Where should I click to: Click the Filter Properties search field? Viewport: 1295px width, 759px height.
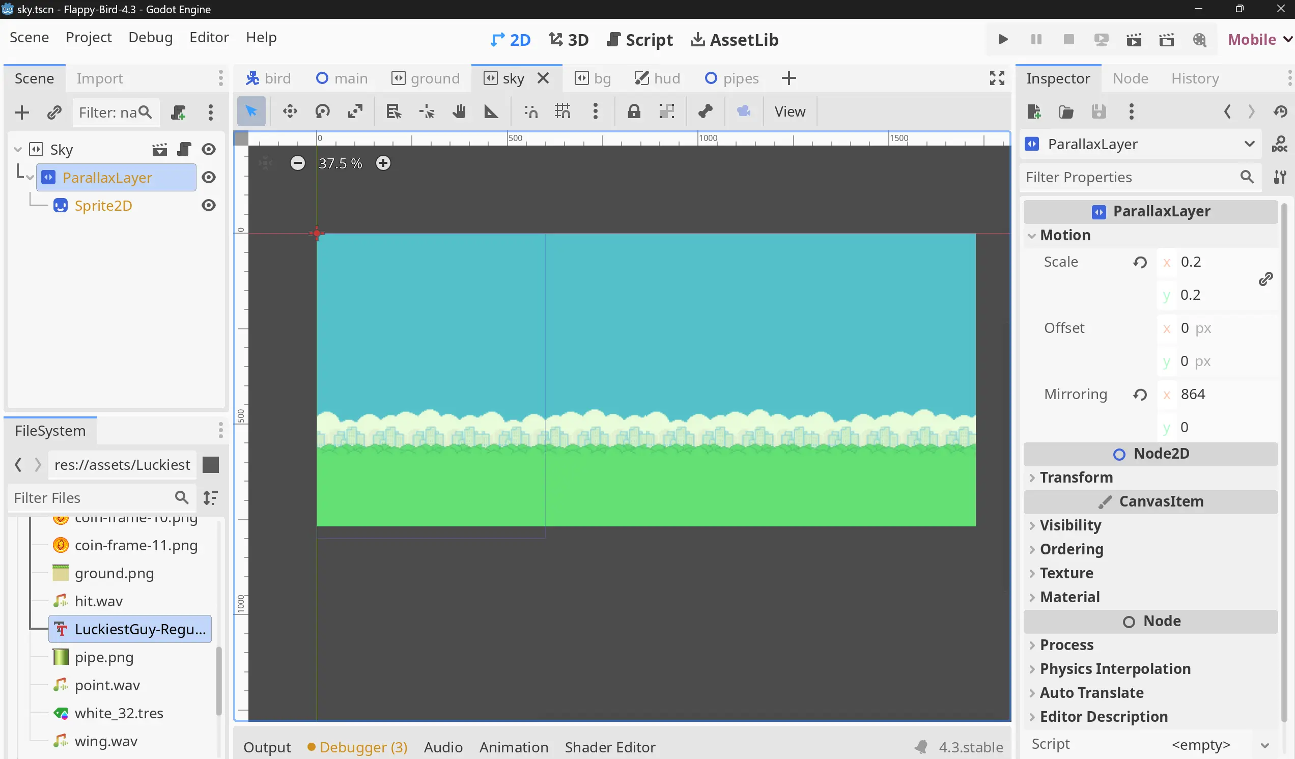pos(1140,177)
